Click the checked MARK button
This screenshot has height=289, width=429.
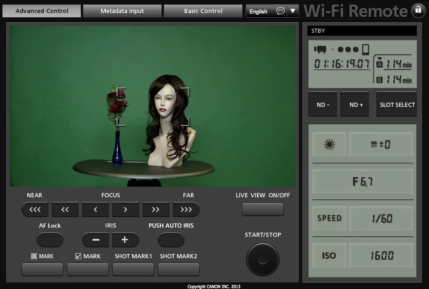[87, 270]
